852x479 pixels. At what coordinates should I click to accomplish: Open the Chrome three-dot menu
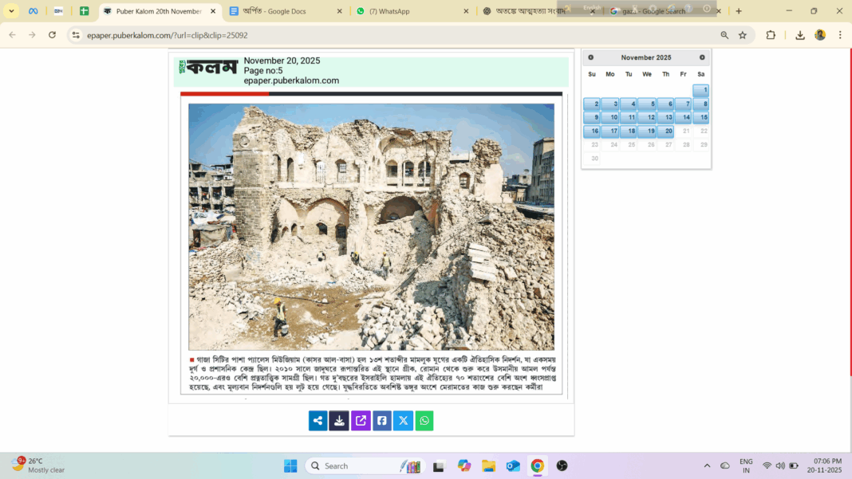click(840, 35)
